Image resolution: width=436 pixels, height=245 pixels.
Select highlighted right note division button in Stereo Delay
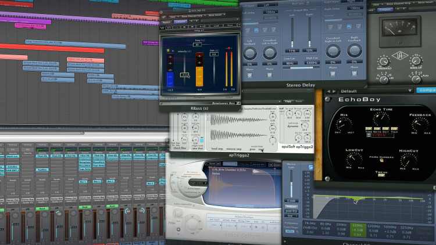click(349, 27)
